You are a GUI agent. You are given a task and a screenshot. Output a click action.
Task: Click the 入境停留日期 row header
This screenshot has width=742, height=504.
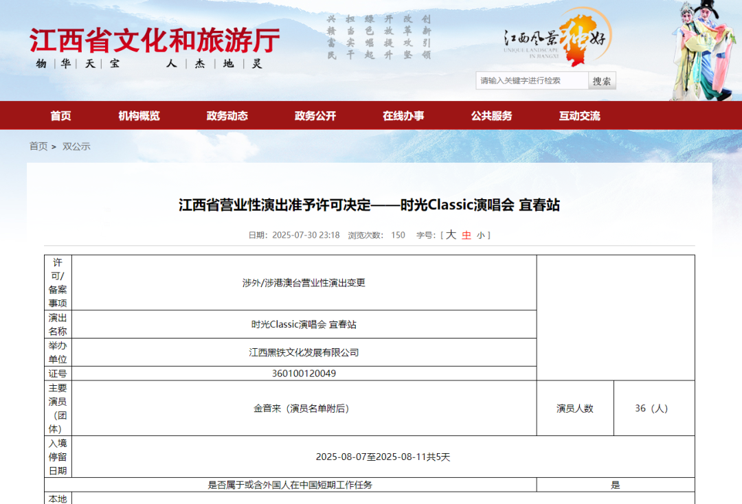[58, 457]
